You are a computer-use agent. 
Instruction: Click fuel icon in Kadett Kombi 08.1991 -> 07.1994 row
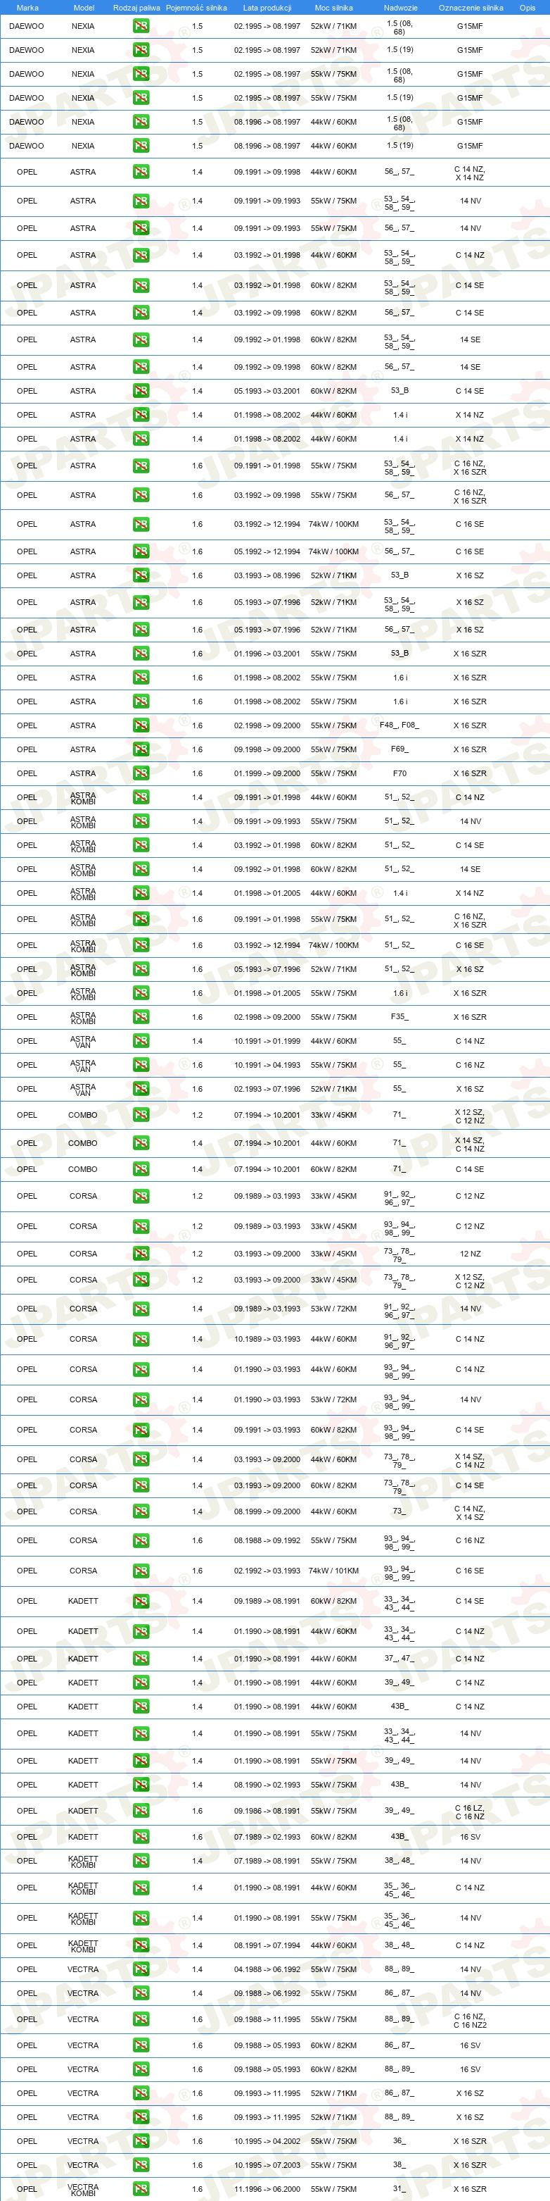(x=141, y=1945)
